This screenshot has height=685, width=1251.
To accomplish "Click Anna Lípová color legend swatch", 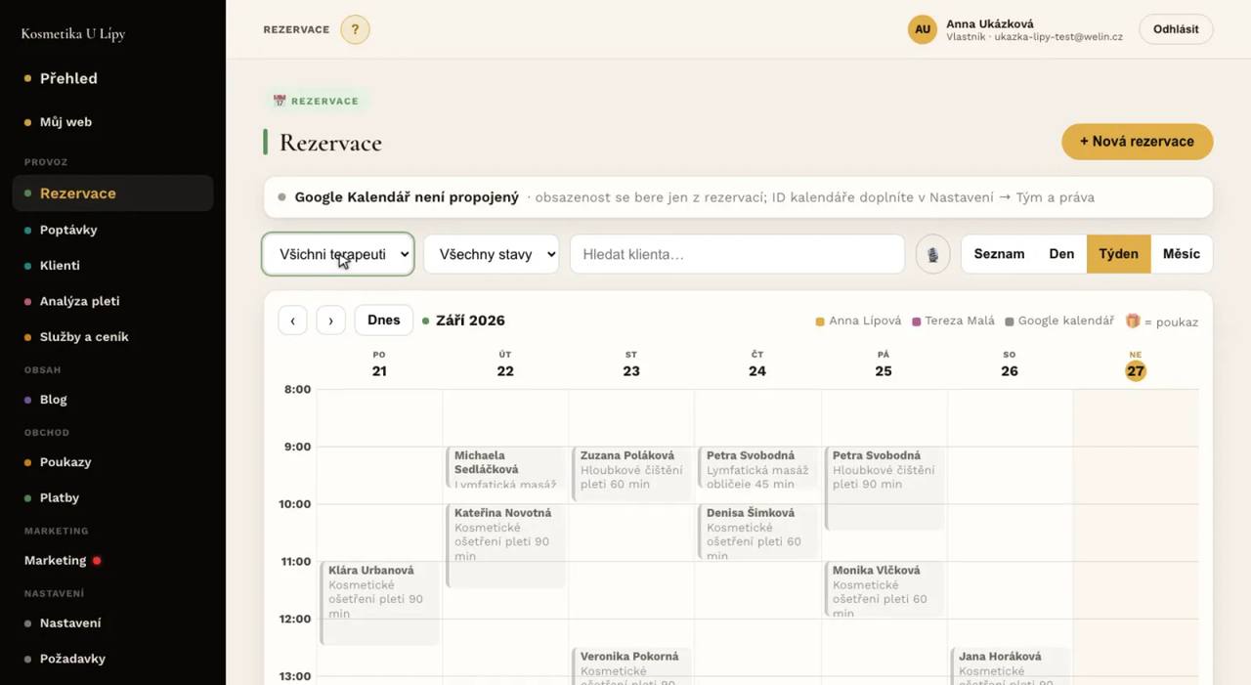I will pos(820,321).
